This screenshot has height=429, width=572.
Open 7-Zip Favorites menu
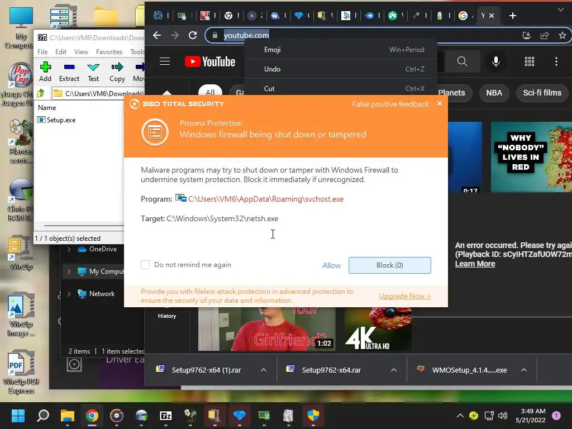(x=109, y=52)
